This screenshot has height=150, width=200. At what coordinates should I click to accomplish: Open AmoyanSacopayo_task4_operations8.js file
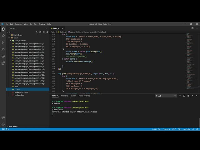click(x=29, y=64)
